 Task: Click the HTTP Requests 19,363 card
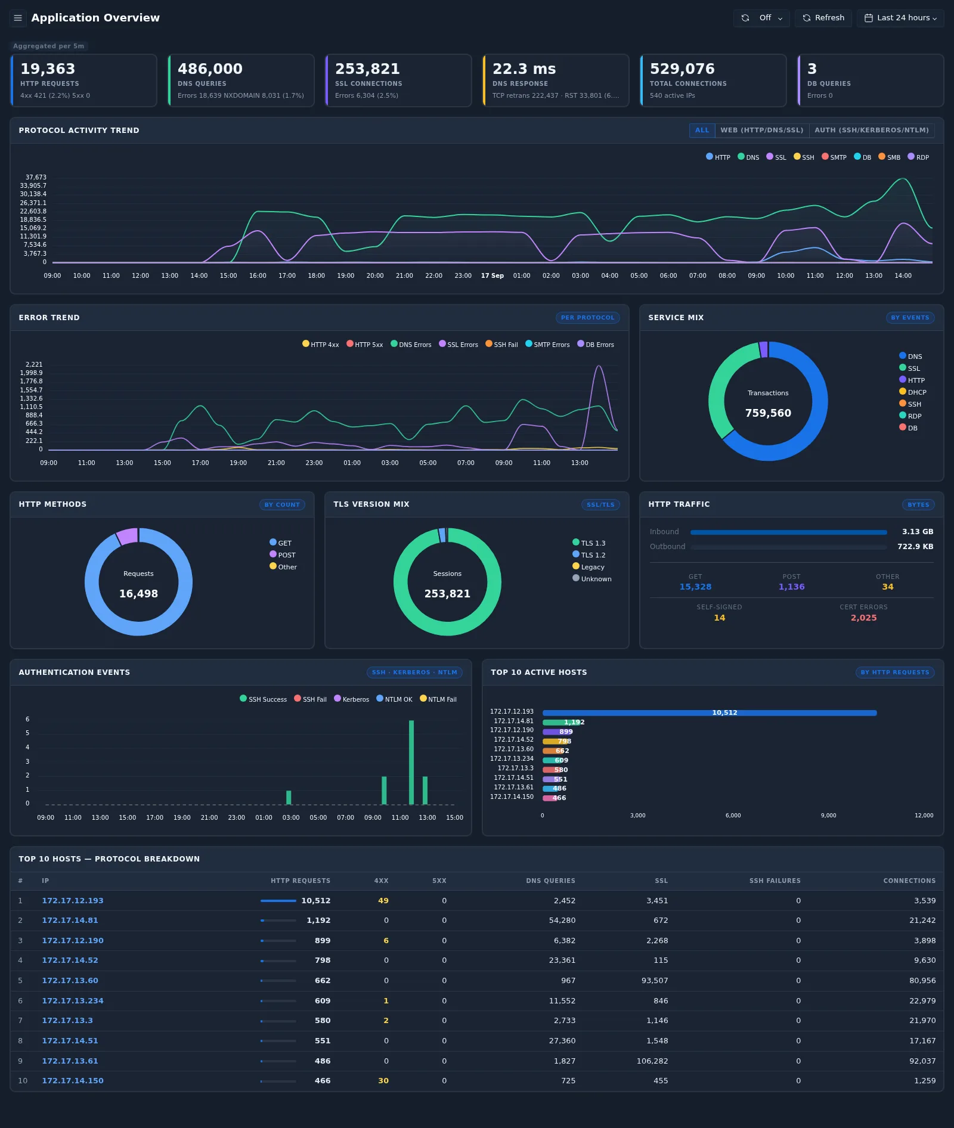point(83,80)
